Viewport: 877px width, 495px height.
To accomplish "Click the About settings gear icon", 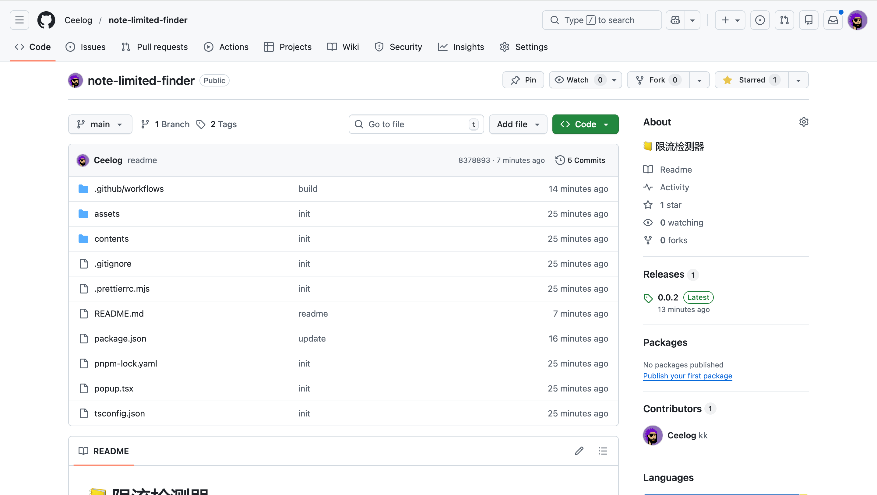I will coord(804,122).
